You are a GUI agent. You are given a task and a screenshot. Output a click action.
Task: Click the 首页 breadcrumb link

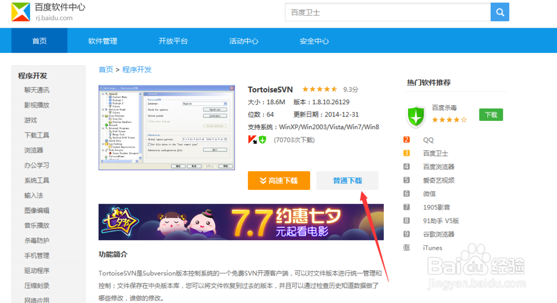click(105, 70)
